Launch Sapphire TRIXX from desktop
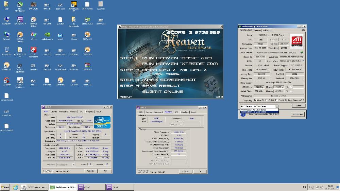Viewport: 340px width, 191px height. (x=33, y=22)
